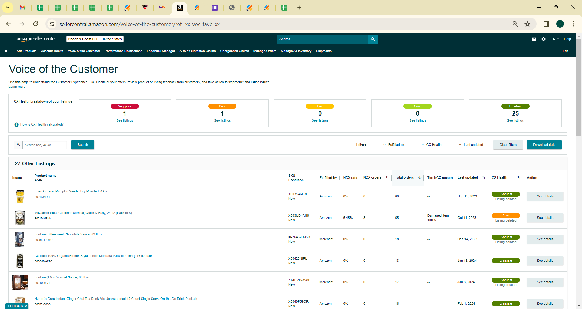Click the bookmark flag icon in favorites bar
This screenshot has height=309, width=582.
[6, 51]
